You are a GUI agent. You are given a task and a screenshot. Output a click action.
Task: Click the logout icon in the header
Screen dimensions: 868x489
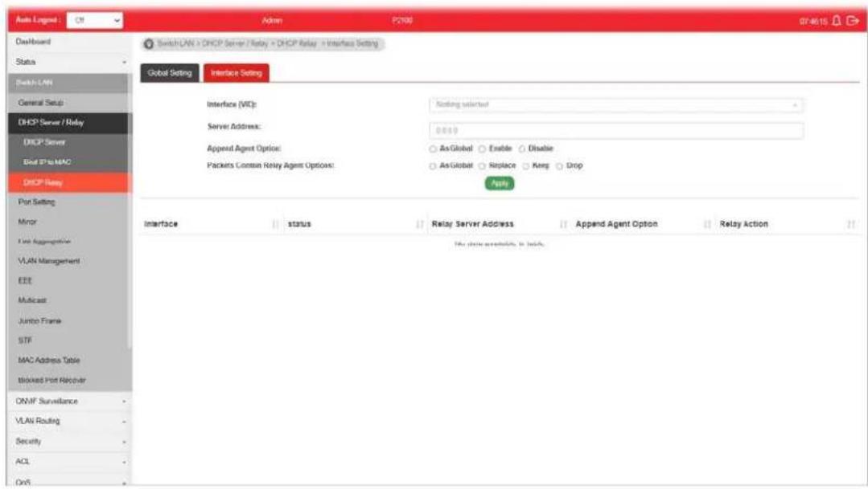(852, 20)
